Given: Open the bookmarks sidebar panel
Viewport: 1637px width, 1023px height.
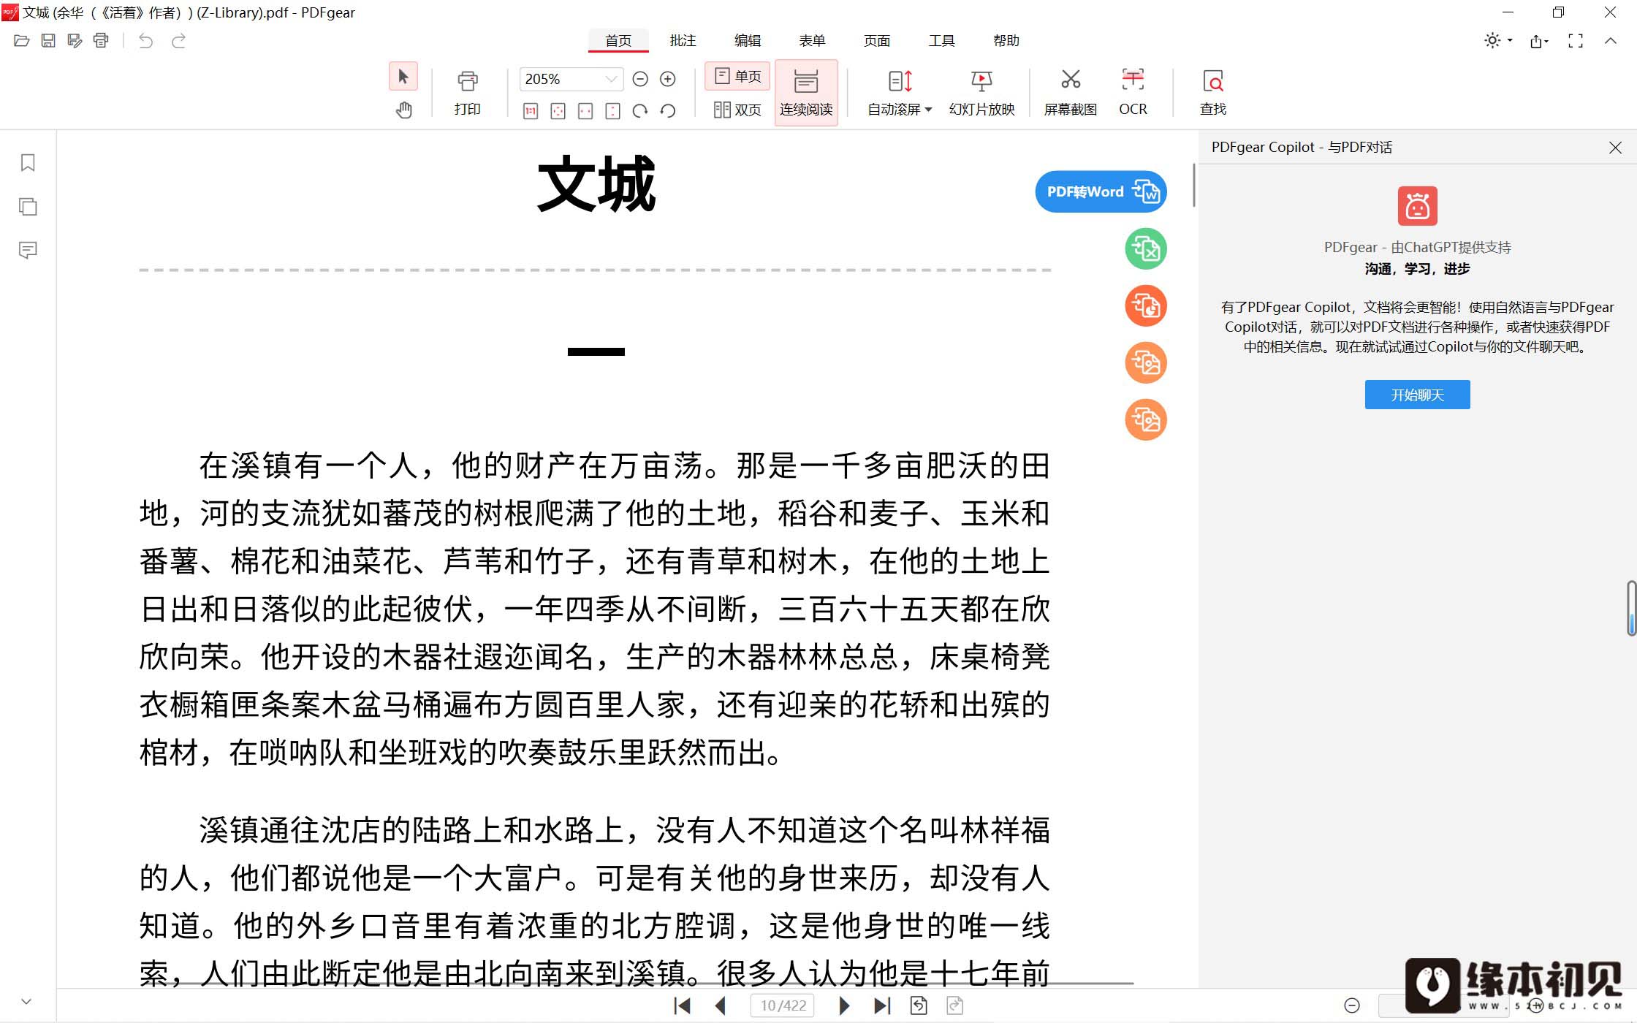Looking at the screenshot, I should (x=28, y=162).
